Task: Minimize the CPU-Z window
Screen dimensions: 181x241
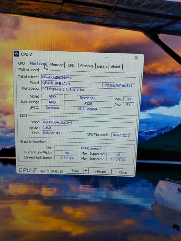Action: 107,57
